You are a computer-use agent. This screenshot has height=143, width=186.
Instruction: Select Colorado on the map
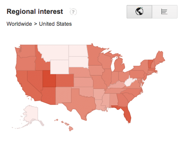tap(65, 80)
